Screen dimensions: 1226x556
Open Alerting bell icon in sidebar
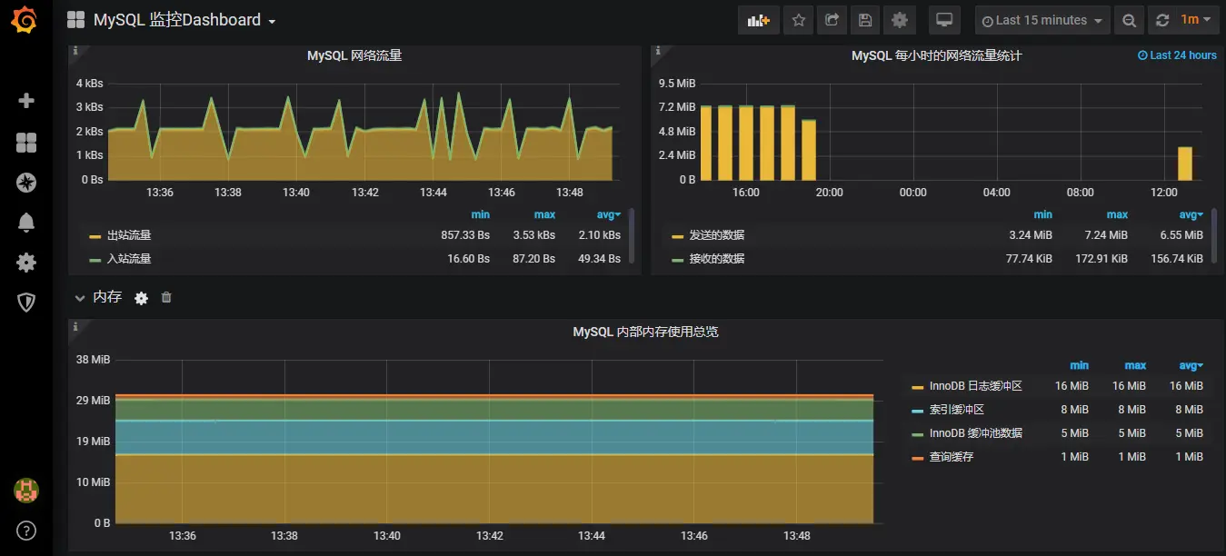(x=26, y=223)
